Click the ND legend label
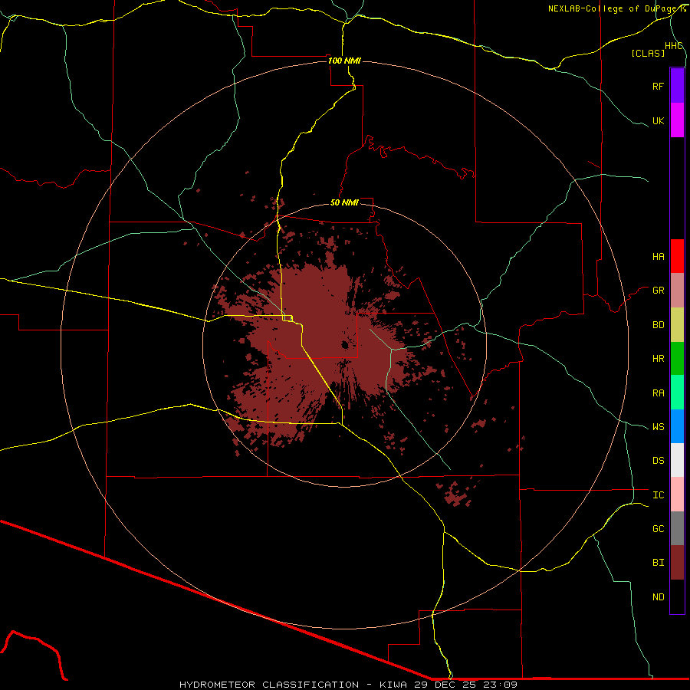Viewport: 690px width, 690px height. tap(658, 597)
